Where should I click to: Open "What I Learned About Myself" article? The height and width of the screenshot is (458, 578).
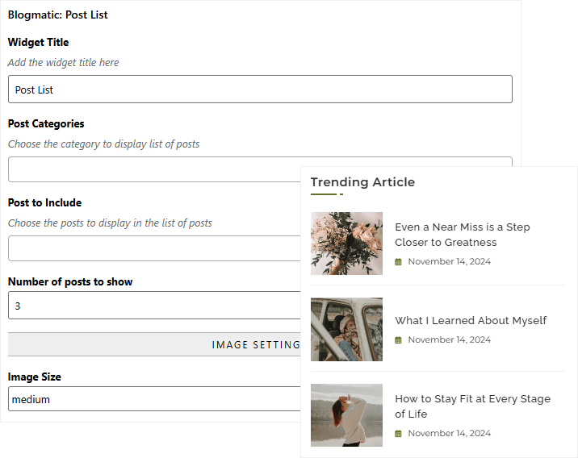[471, 320]
